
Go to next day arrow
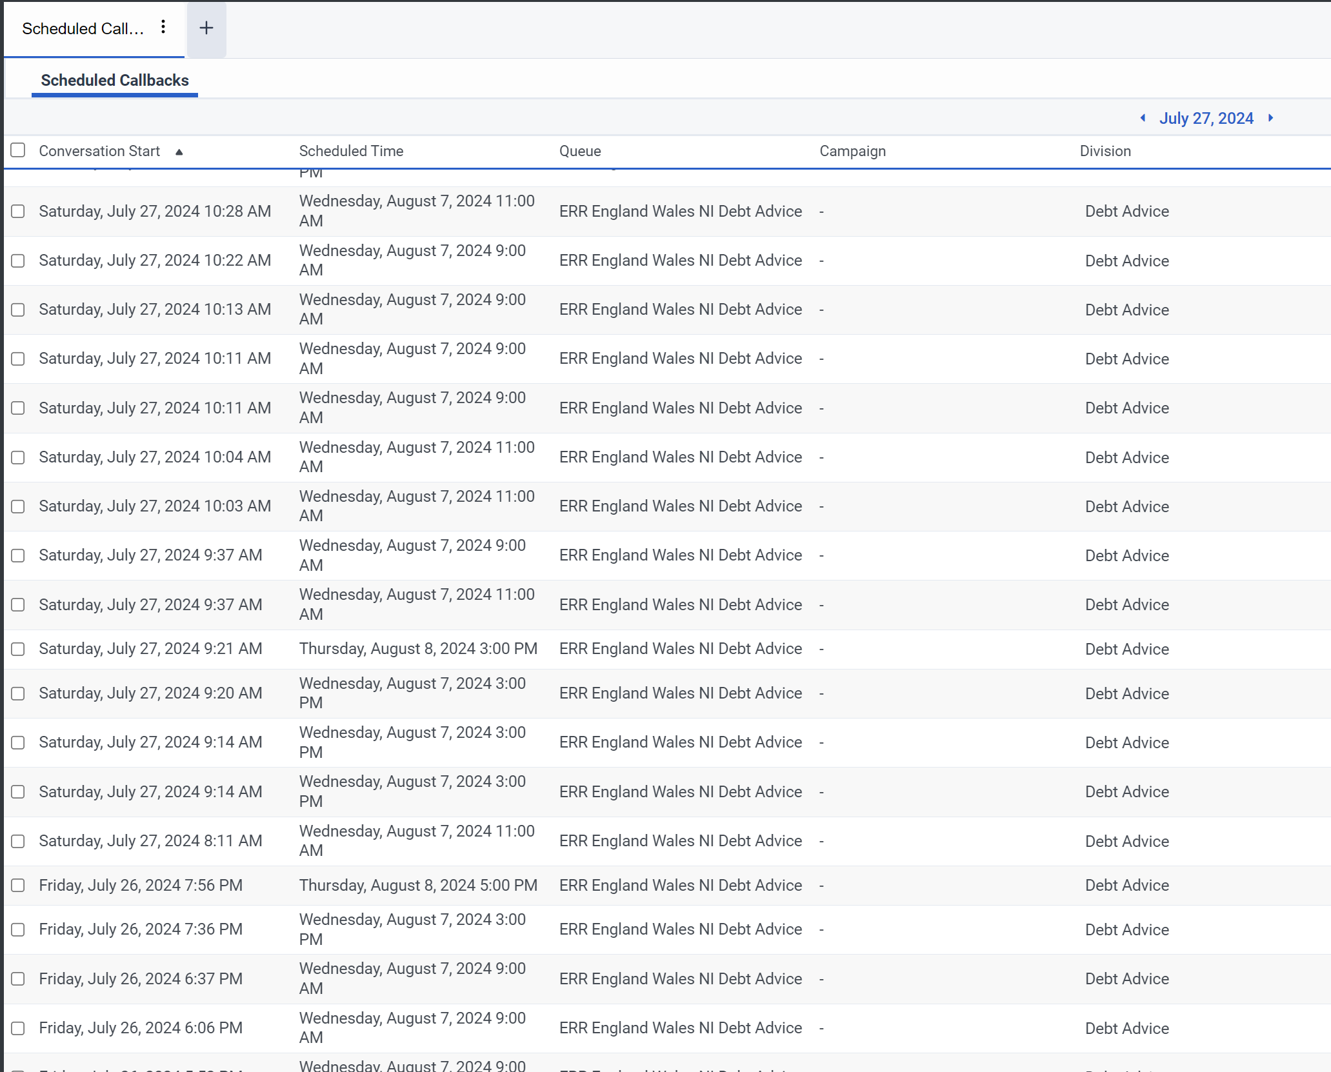click(x=1270, y=118)
